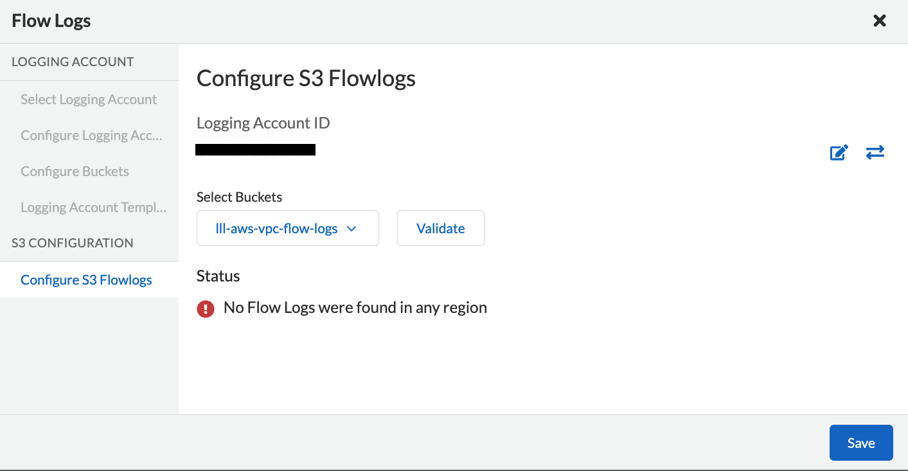This screenshot has width=908, height=471.
Task: Save the flow logs configuration
Action: 860,443
